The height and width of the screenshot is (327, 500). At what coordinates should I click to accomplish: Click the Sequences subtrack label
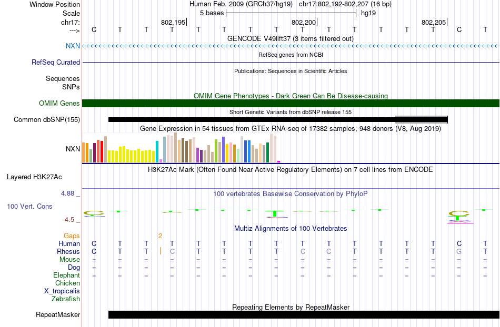pyautogui.click(x=63, y=79)
